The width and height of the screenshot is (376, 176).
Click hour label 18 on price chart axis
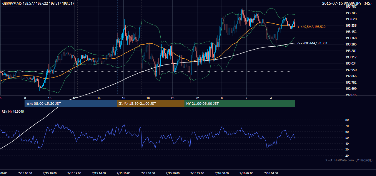[x=148, y=98]
